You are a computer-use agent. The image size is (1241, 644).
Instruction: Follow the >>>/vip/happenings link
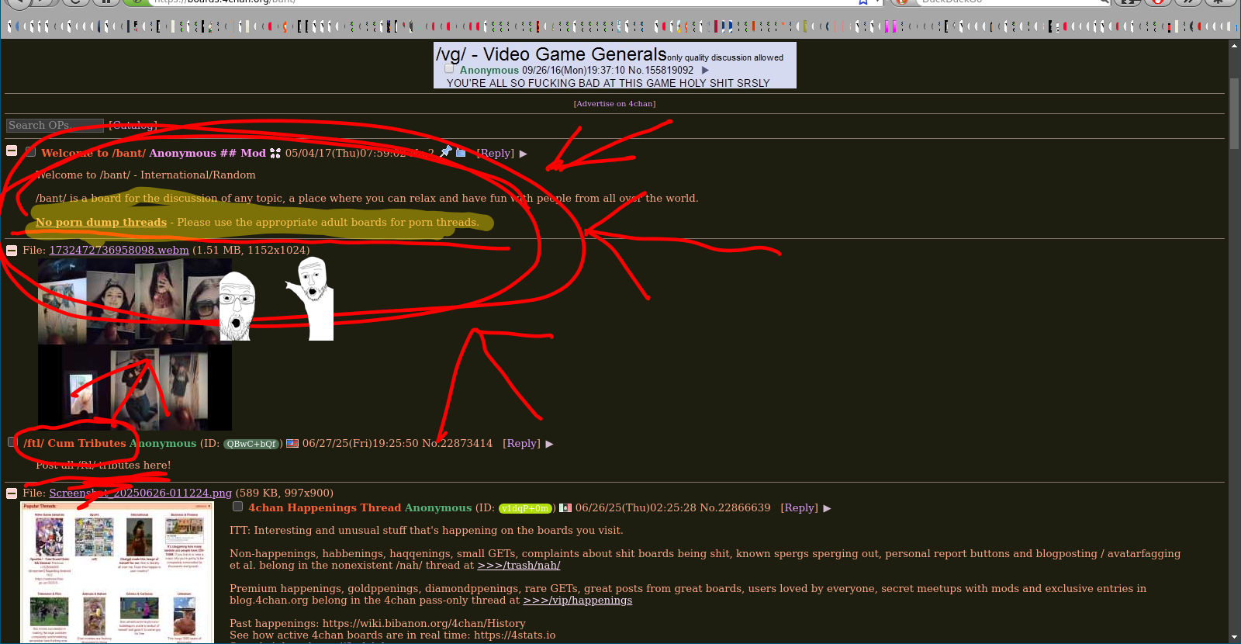[x=578, y=601]
